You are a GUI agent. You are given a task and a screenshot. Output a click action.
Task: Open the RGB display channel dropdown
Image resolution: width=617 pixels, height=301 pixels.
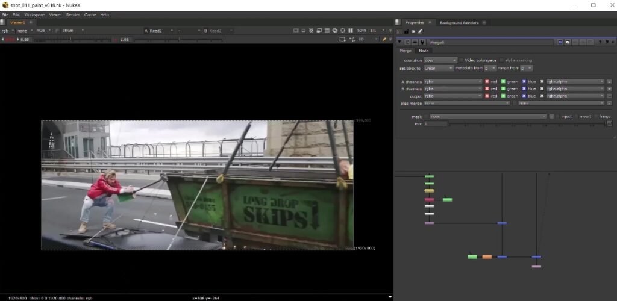(x=43, y=30)
